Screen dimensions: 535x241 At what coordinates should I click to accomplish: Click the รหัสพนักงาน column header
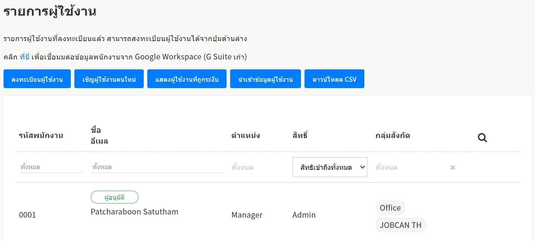click(41, 135)
